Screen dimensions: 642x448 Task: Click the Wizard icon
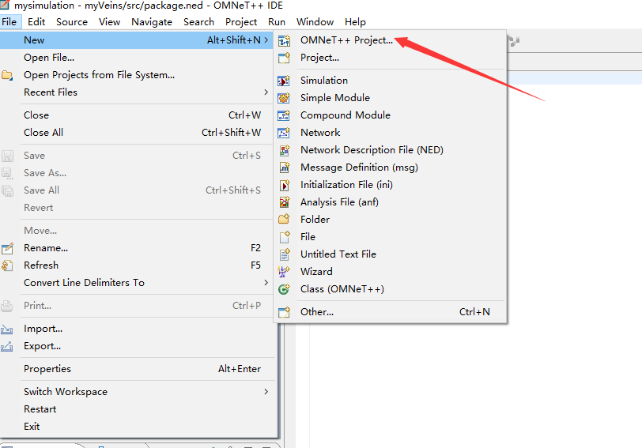(284, 271)
